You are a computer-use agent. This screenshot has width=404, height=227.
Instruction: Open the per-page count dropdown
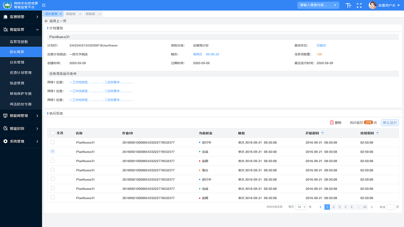pos(301,207)
